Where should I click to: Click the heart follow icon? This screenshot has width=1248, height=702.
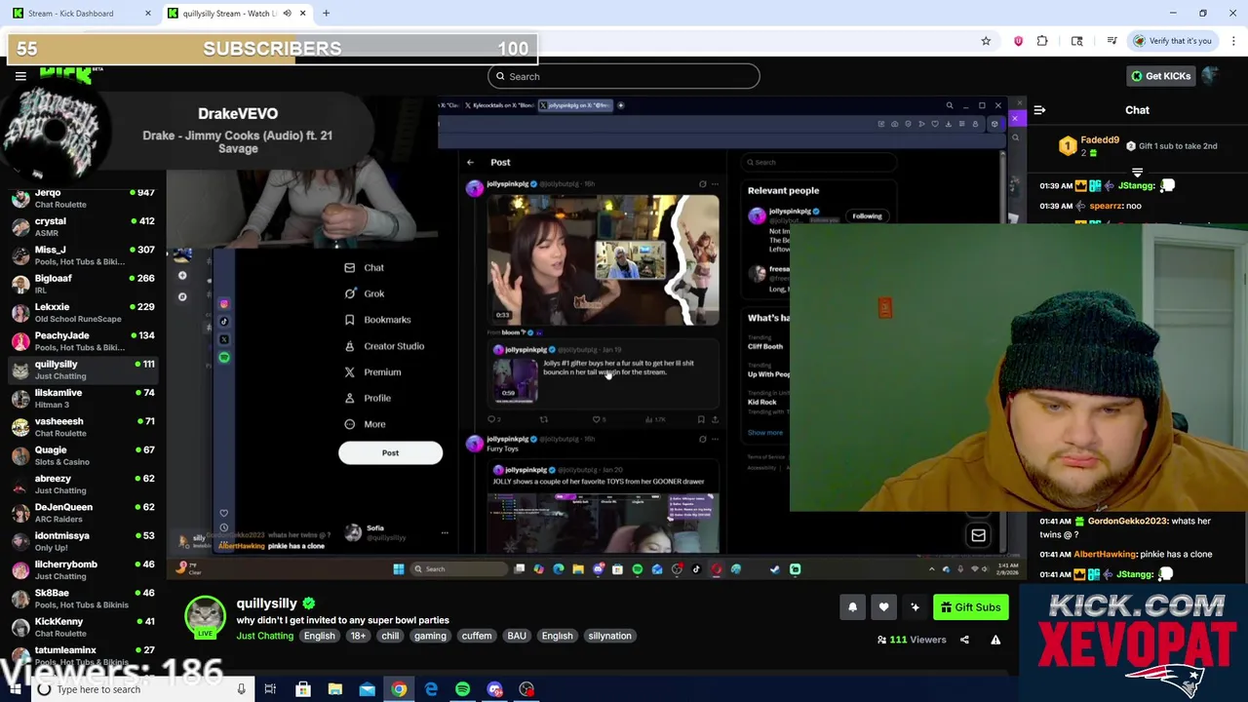pyautogui.click(x=883, y=607)
